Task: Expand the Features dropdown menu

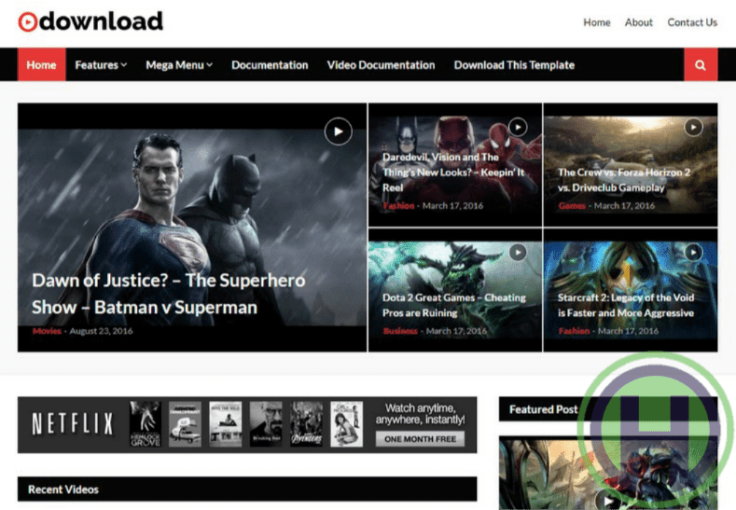Action: point(101,64)
